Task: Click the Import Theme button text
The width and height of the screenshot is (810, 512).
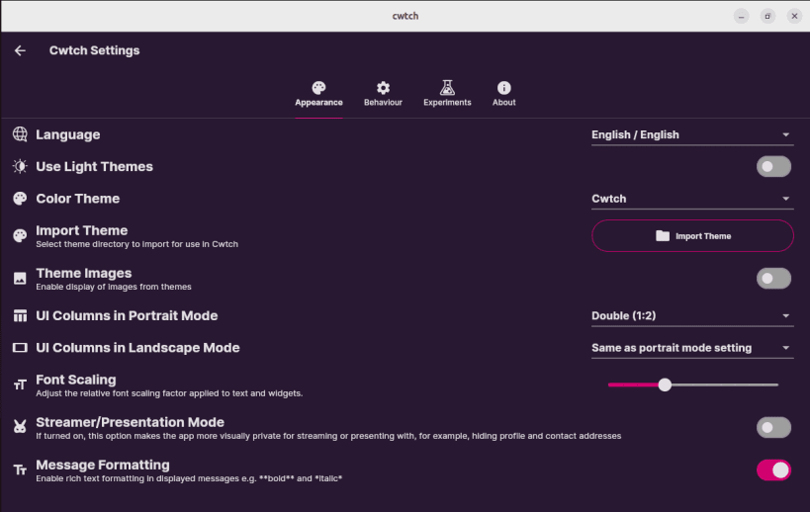Action: pyautogui.click(x=703, y=236)
